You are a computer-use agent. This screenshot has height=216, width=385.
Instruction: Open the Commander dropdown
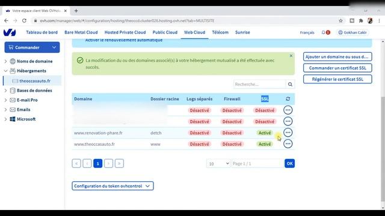(x=32, y=47)
